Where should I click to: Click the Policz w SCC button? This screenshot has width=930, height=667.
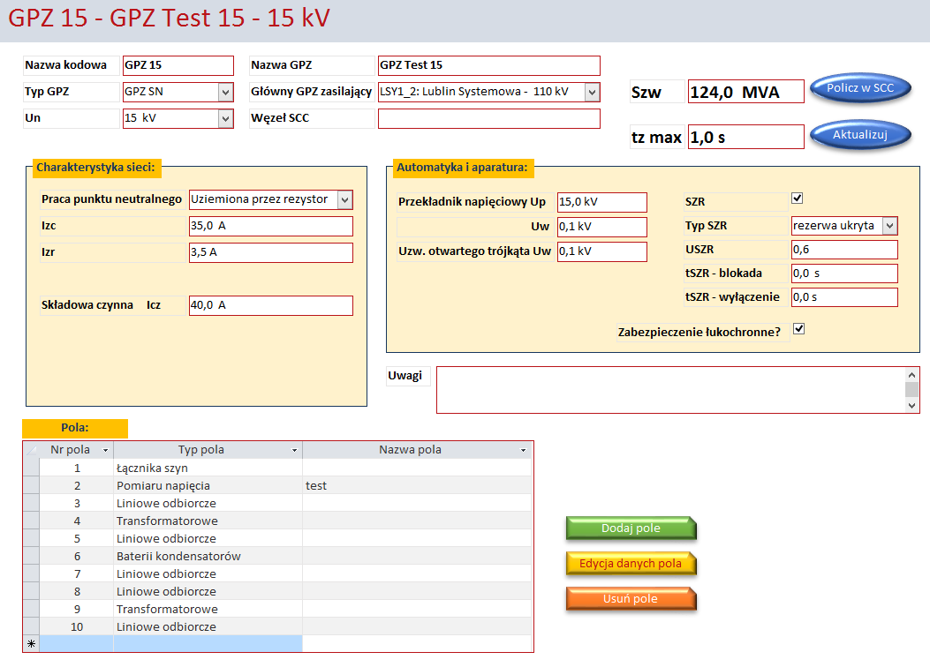860,89
